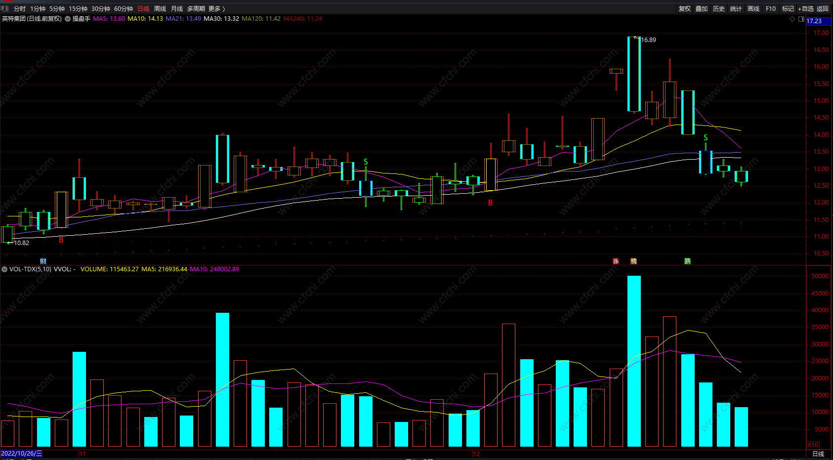The width and height of the screenshot is (833, 460).
Task: Click the 操盘手 indicator name
Action: click(x=82, y=19)
